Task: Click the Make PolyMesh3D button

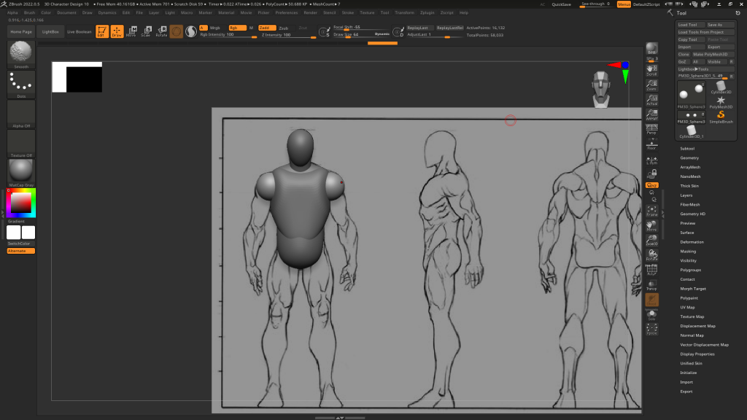Action: (713, 55)
